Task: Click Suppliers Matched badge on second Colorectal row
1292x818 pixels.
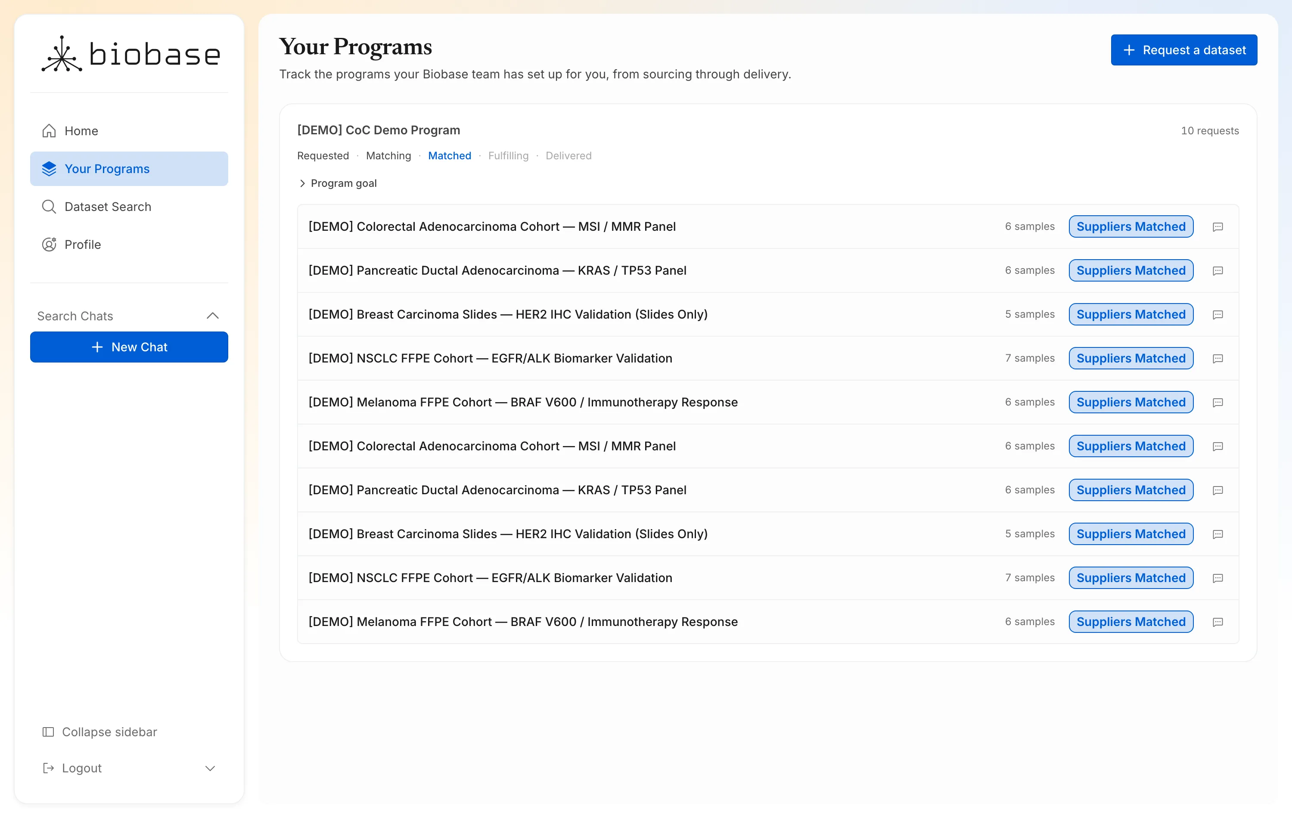Action: coord(1130,446)
